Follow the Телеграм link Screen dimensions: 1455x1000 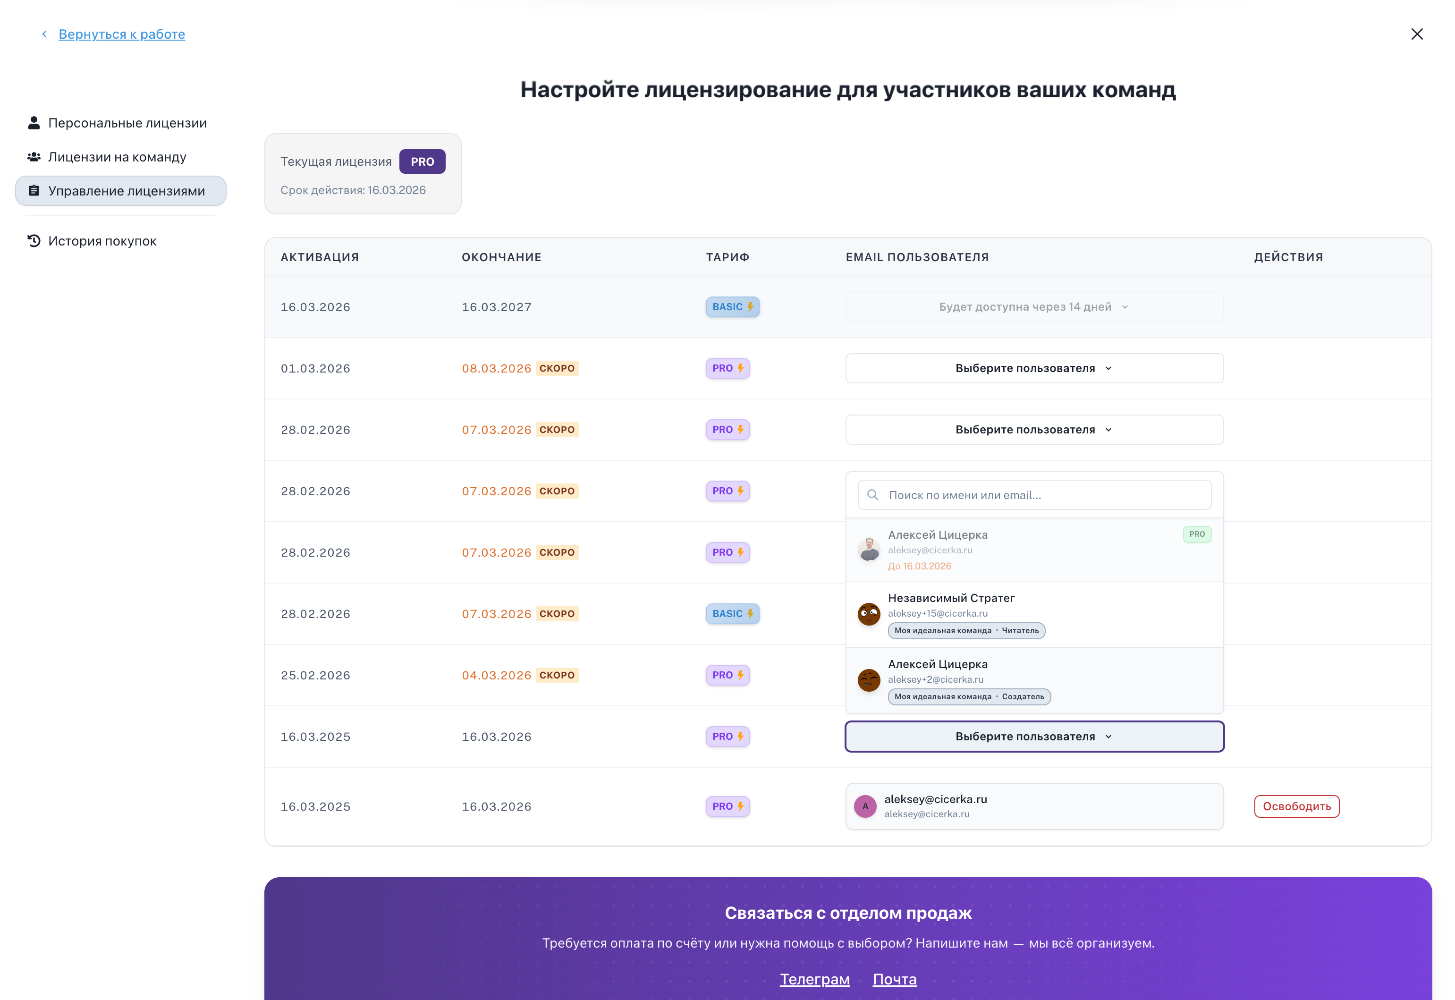[x=814, y=979]
